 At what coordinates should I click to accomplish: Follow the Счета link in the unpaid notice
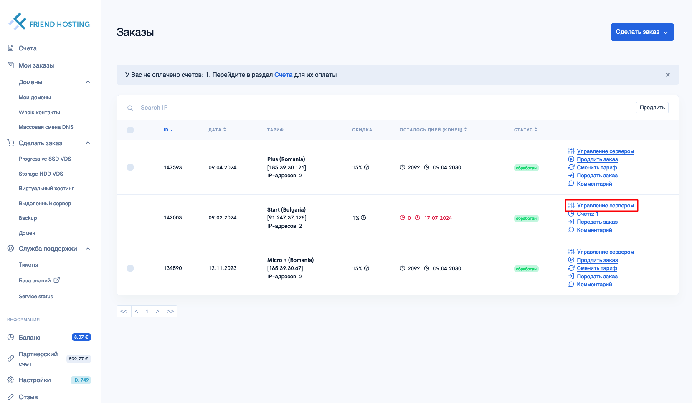[x=283, y=75]
